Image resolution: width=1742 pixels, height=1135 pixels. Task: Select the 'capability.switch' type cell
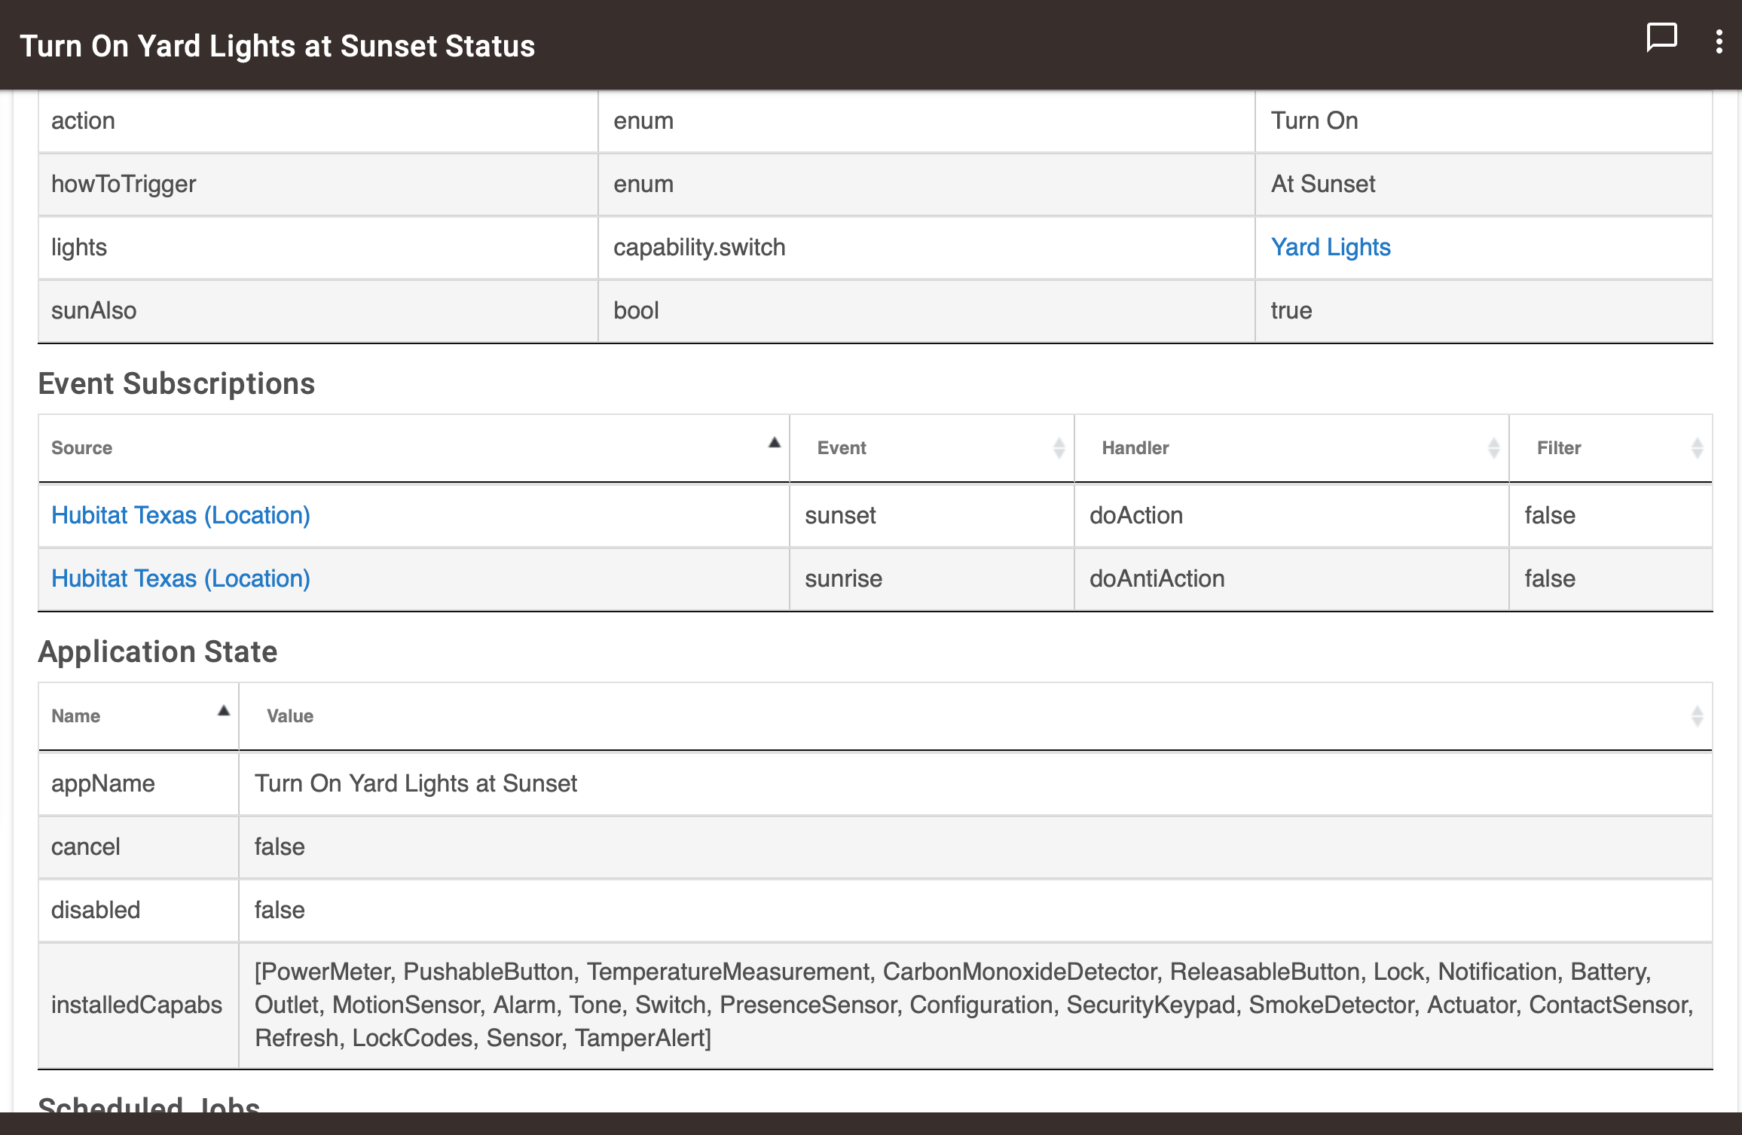927,247
